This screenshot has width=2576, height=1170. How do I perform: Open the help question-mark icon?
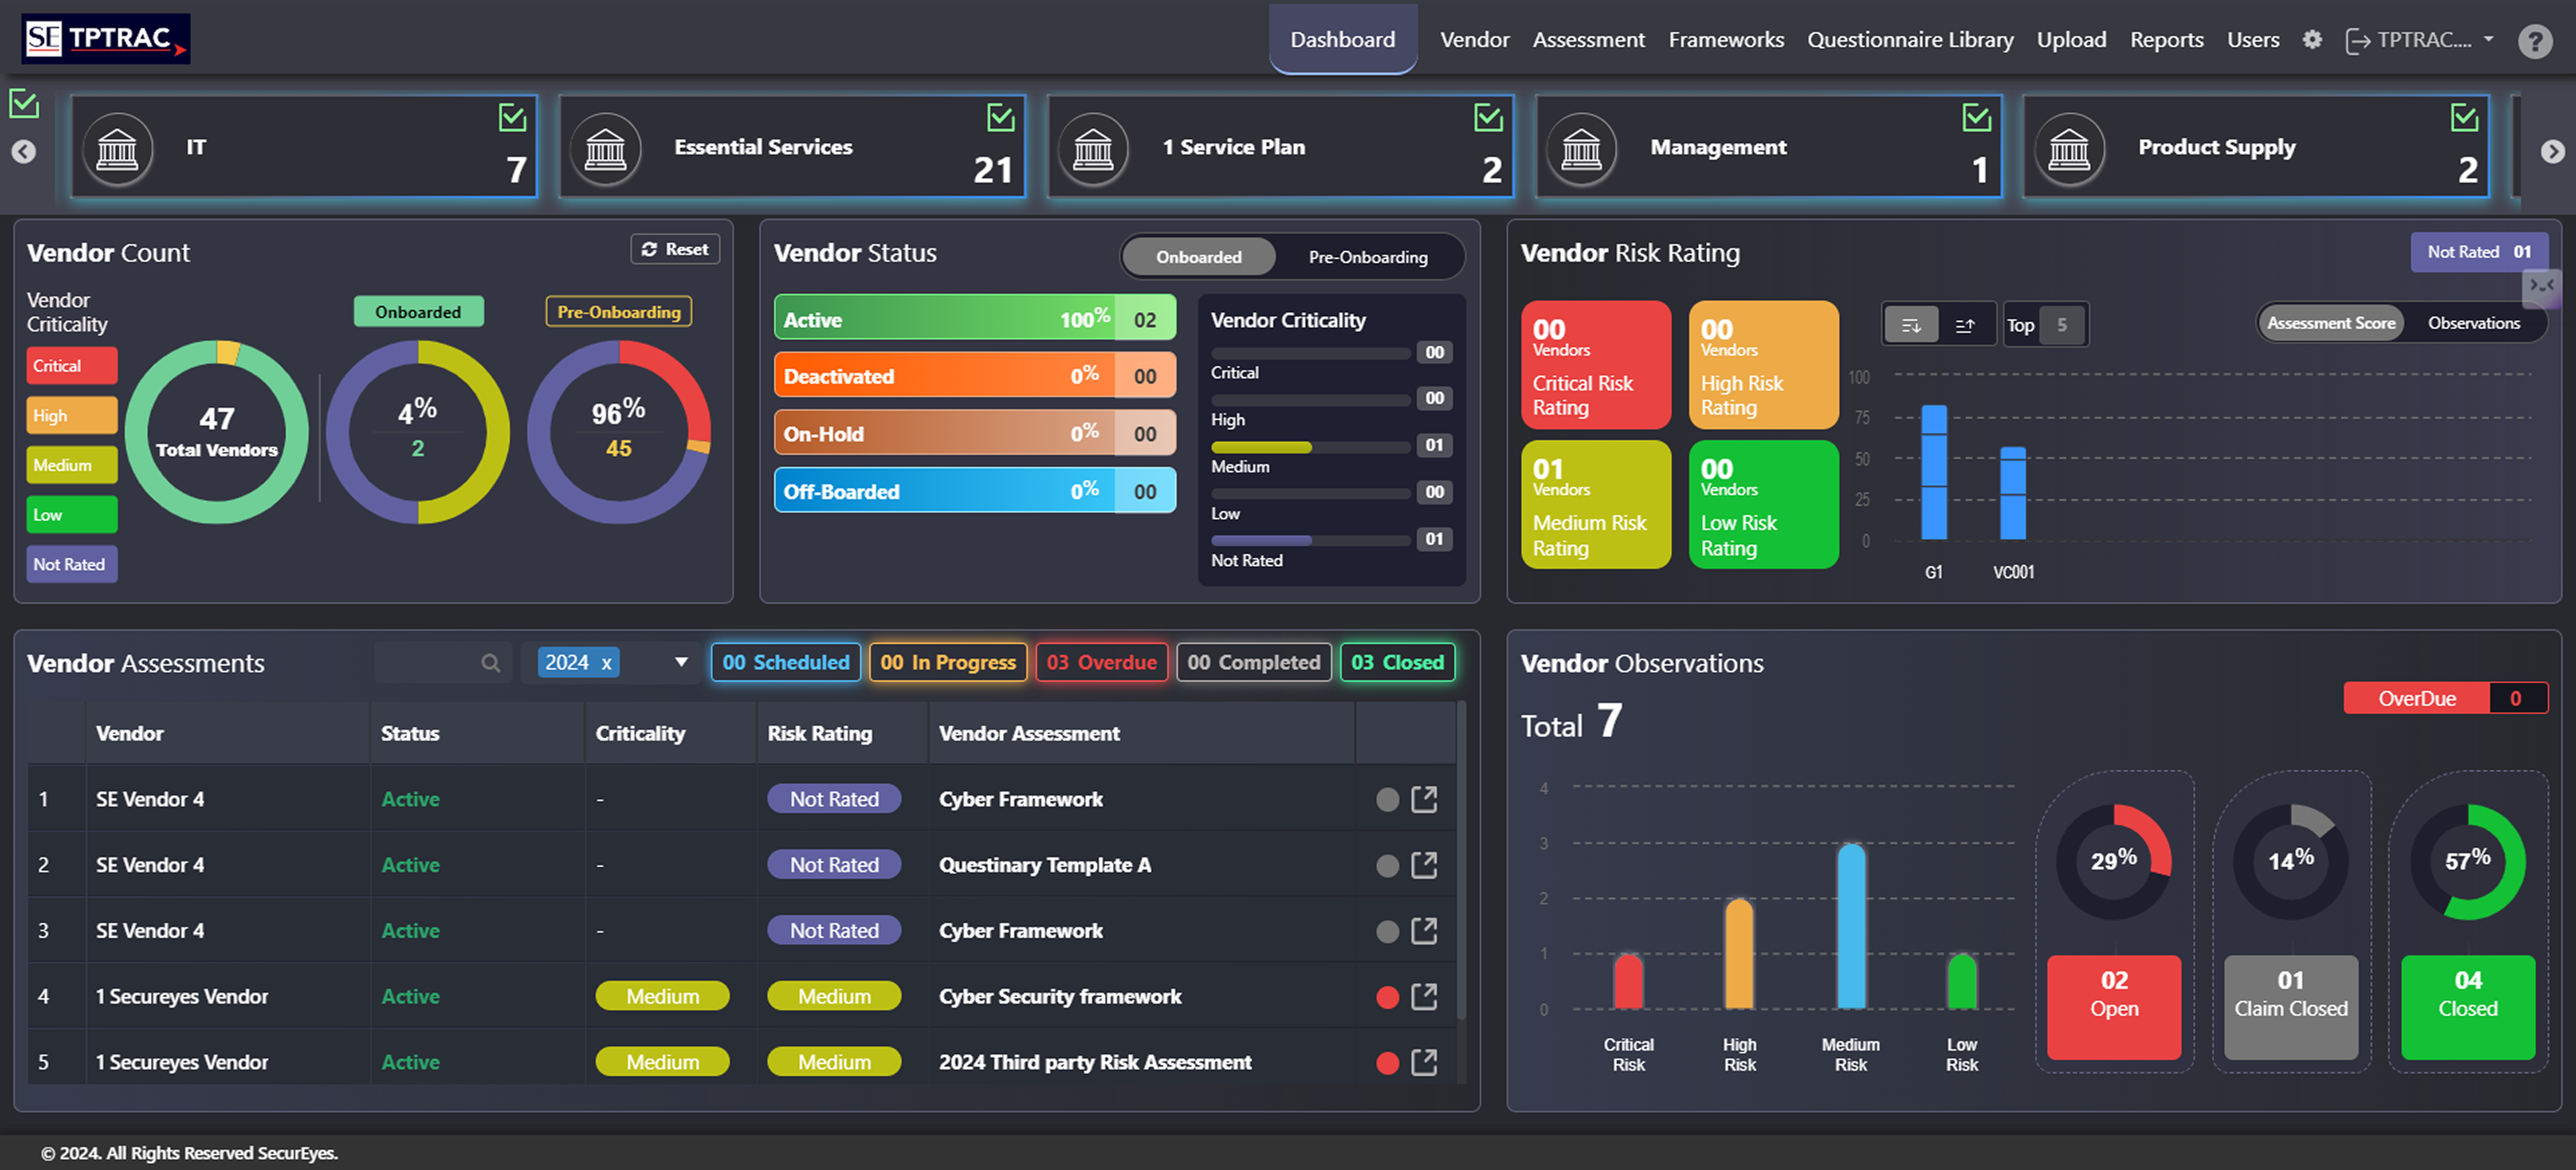[2536, 42]
